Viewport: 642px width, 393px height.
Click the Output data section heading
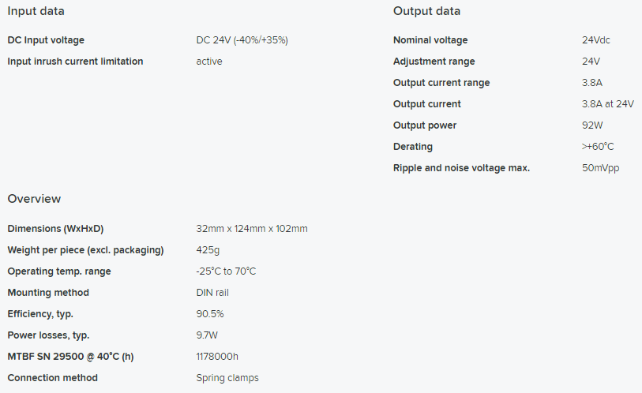pyautogui.click(x=426, y=11)
